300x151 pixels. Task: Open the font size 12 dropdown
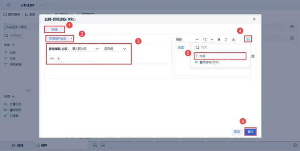(208, 39)
